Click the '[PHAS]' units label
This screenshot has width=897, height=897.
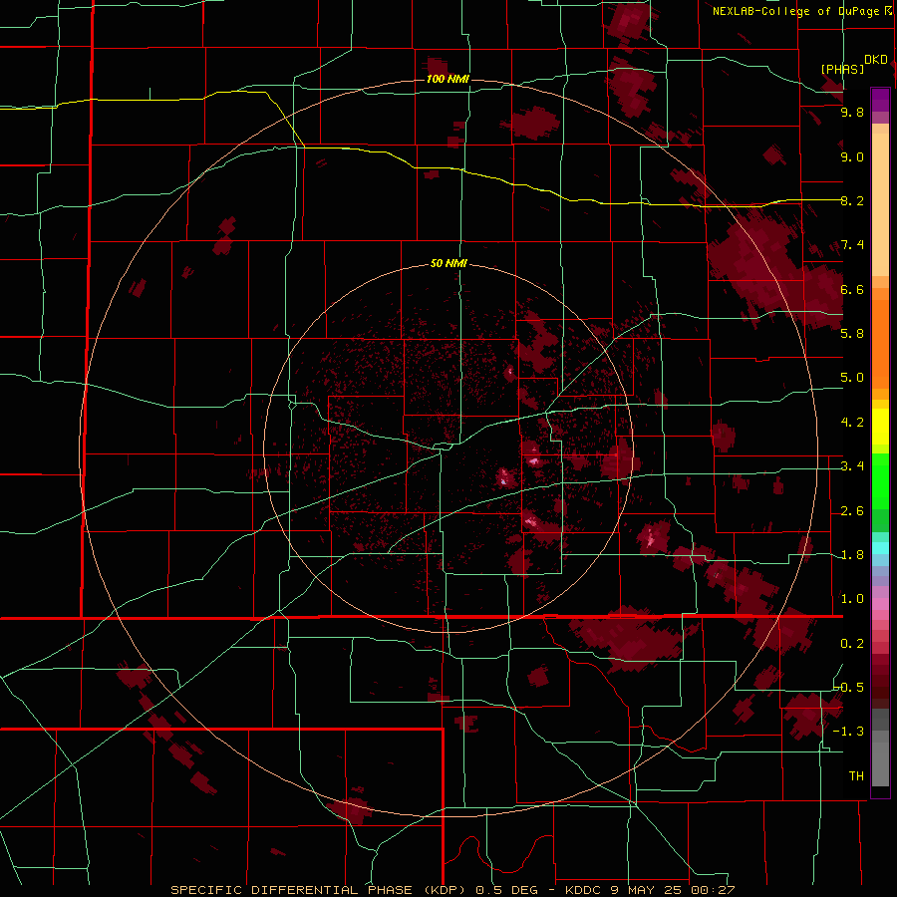click(842, 69)
